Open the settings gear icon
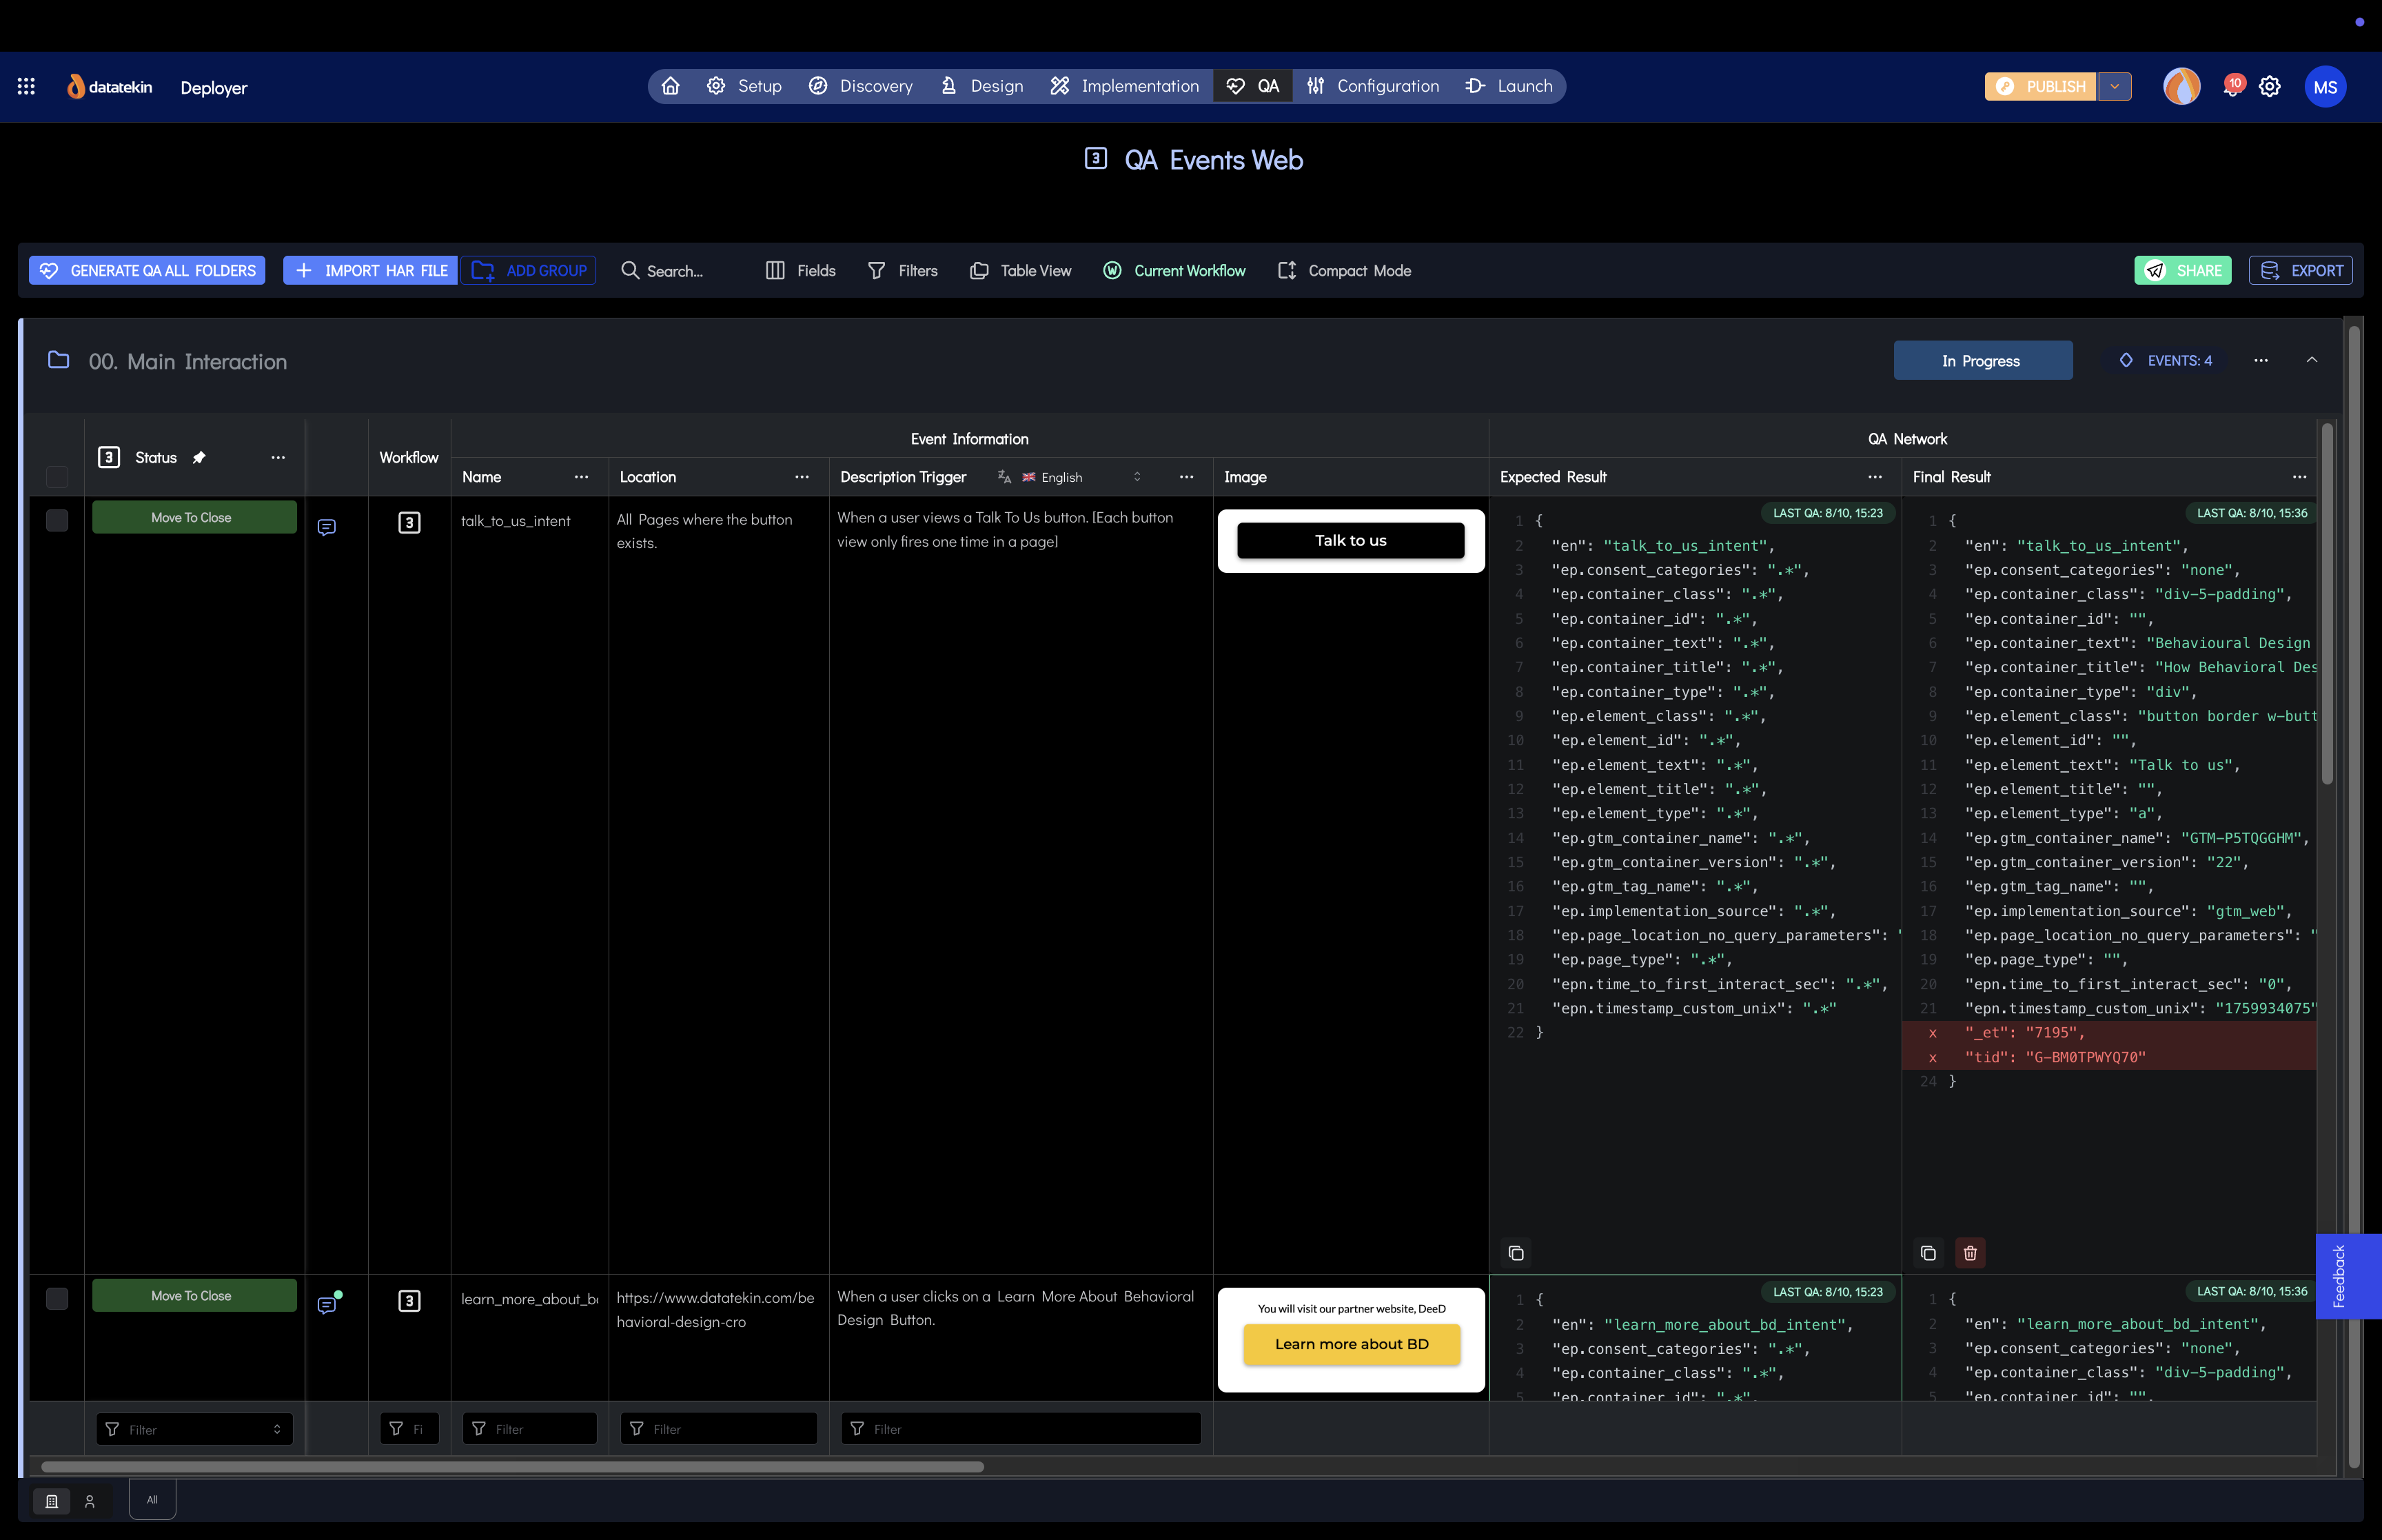This screenshot has height=1540, width=2382. [2270, 87]
